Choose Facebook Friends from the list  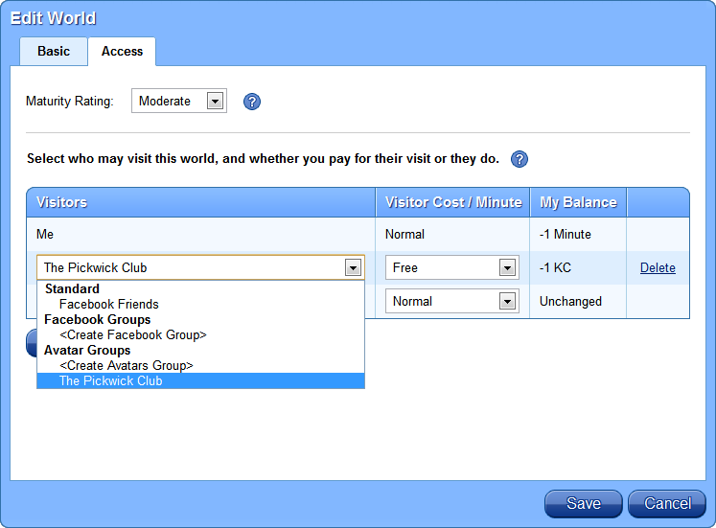coord(108,304)
